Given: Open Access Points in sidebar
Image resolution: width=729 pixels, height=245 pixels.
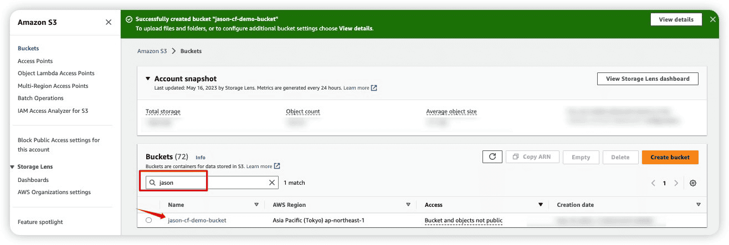Looking at the screenshot, I should point(35,61).
